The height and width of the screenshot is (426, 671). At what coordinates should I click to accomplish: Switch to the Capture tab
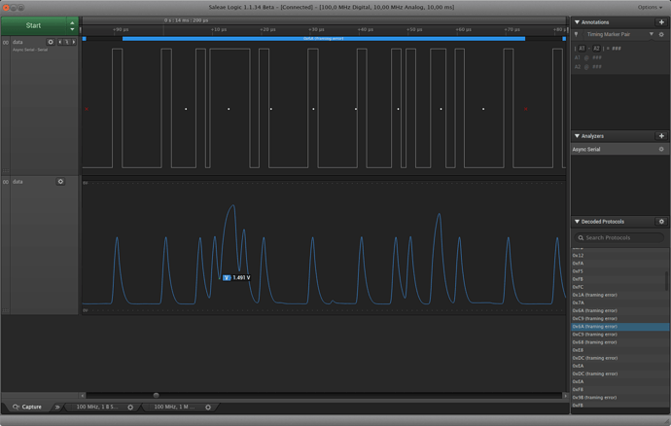pos(28,407)
